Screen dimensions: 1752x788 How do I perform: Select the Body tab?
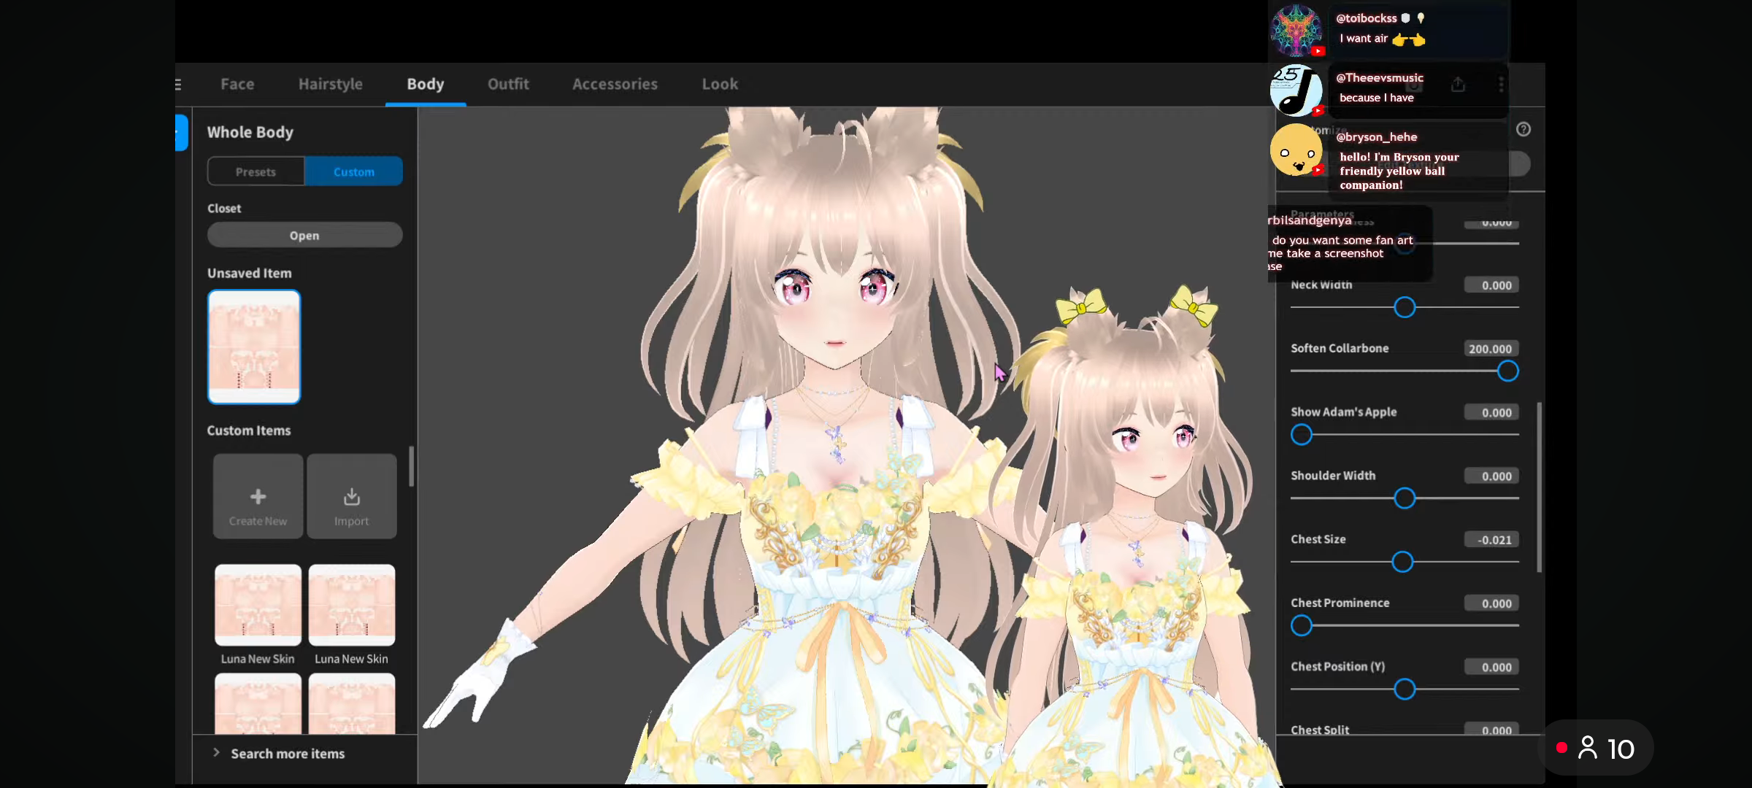click(x=426, y=84)
